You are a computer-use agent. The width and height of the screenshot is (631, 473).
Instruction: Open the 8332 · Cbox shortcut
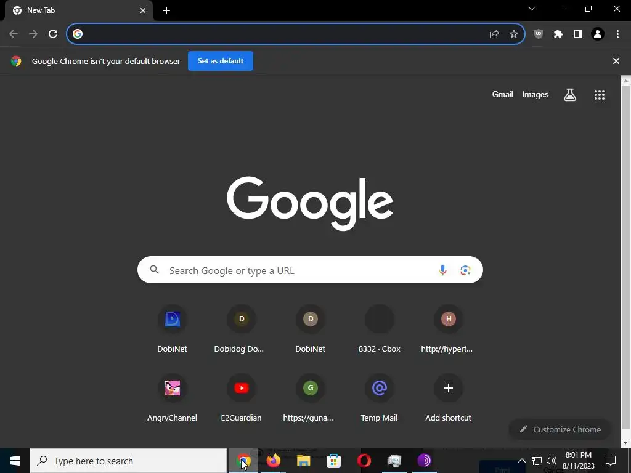click(380, 330)
